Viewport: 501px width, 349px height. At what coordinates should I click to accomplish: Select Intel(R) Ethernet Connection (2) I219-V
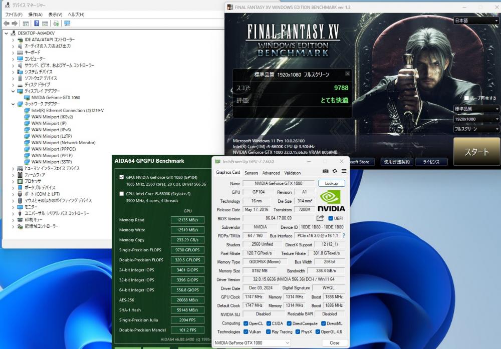[x=68, y=111]
